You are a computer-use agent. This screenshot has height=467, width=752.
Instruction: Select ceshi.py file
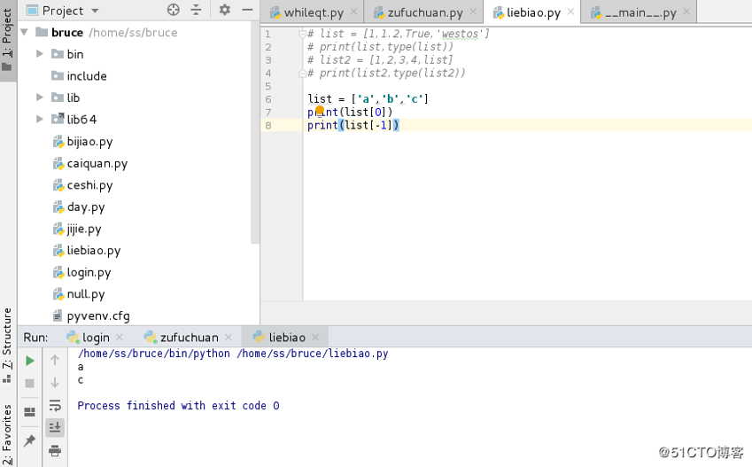click(82, 185)
